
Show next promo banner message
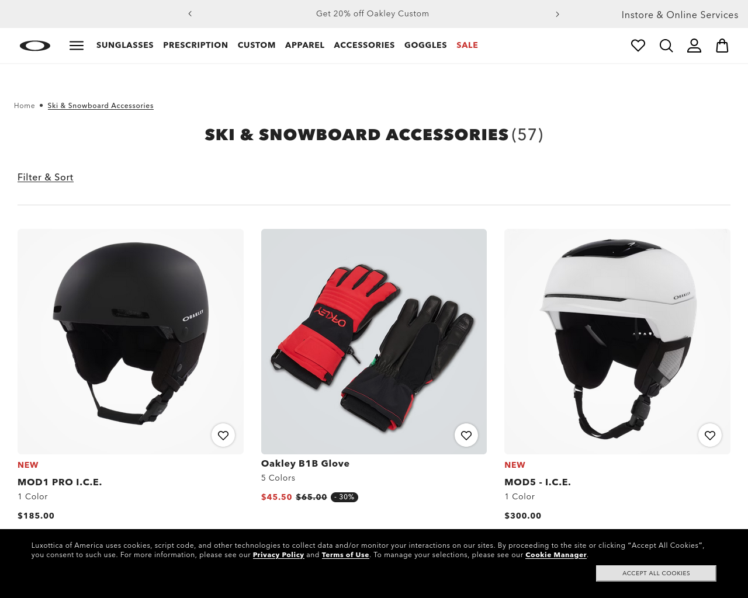[x=557, y=14]
